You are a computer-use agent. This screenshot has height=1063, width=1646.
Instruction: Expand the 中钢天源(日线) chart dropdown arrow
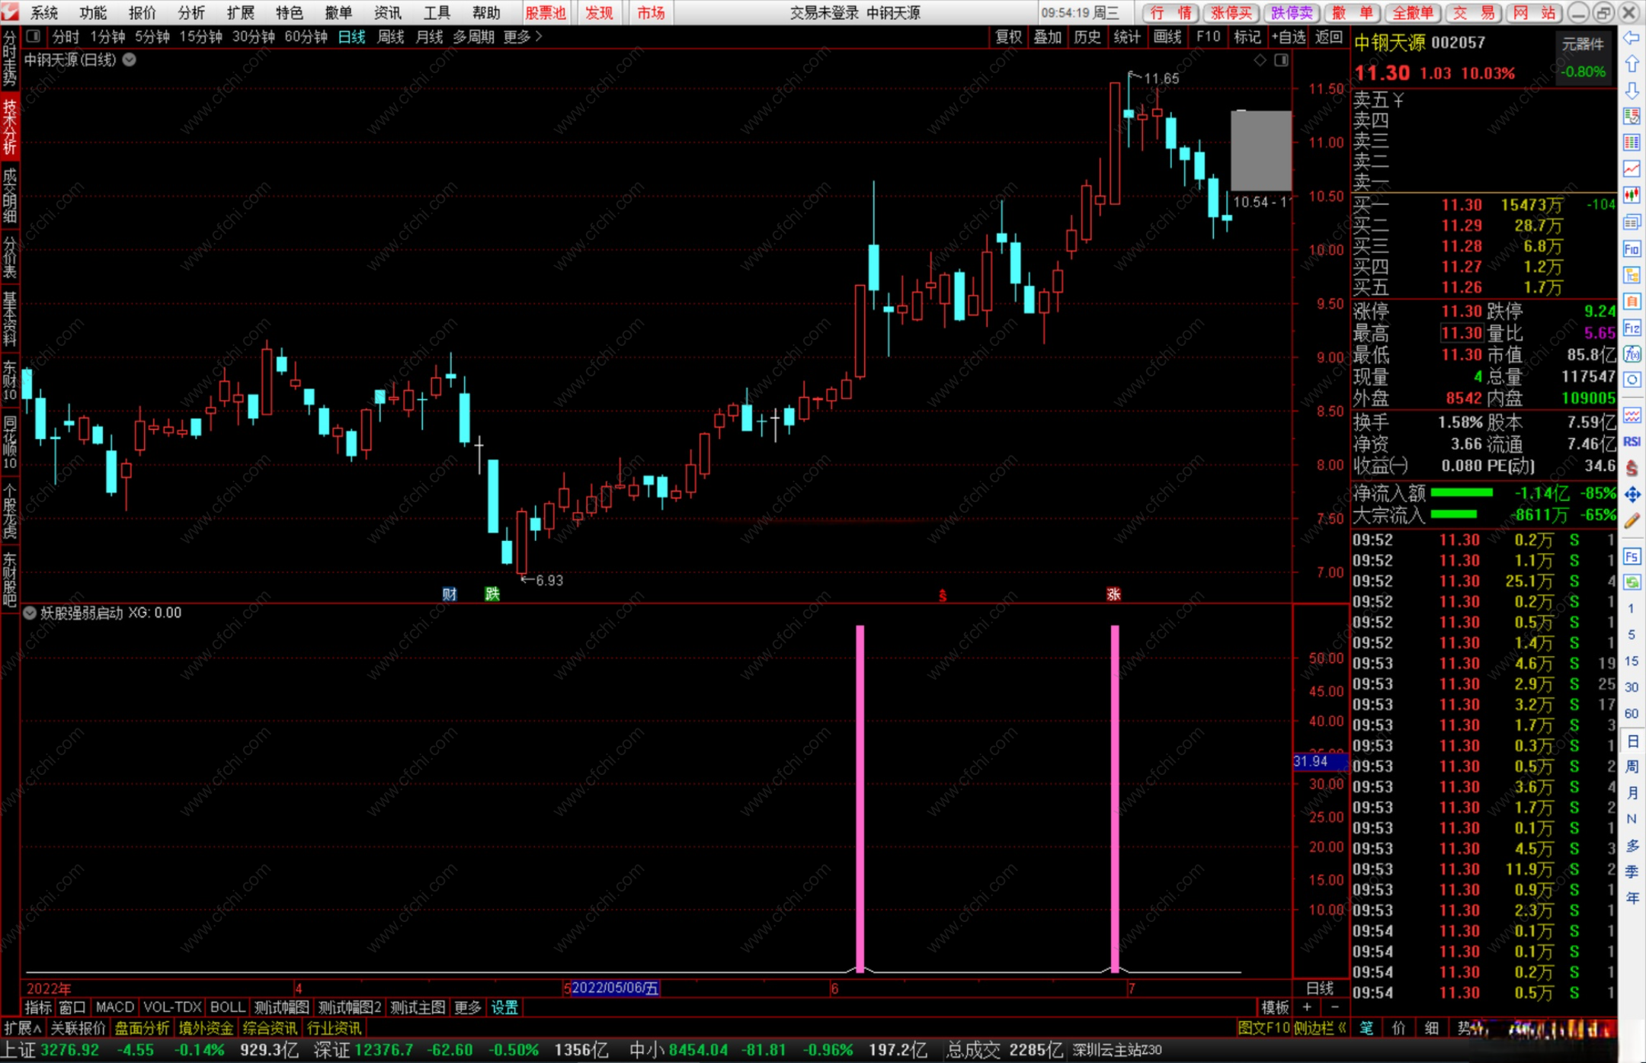click(130, 59)
